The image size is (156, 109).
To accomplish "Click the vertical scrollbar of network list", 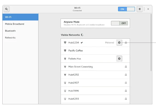I will pyautogui.click(x=151, y=42).
